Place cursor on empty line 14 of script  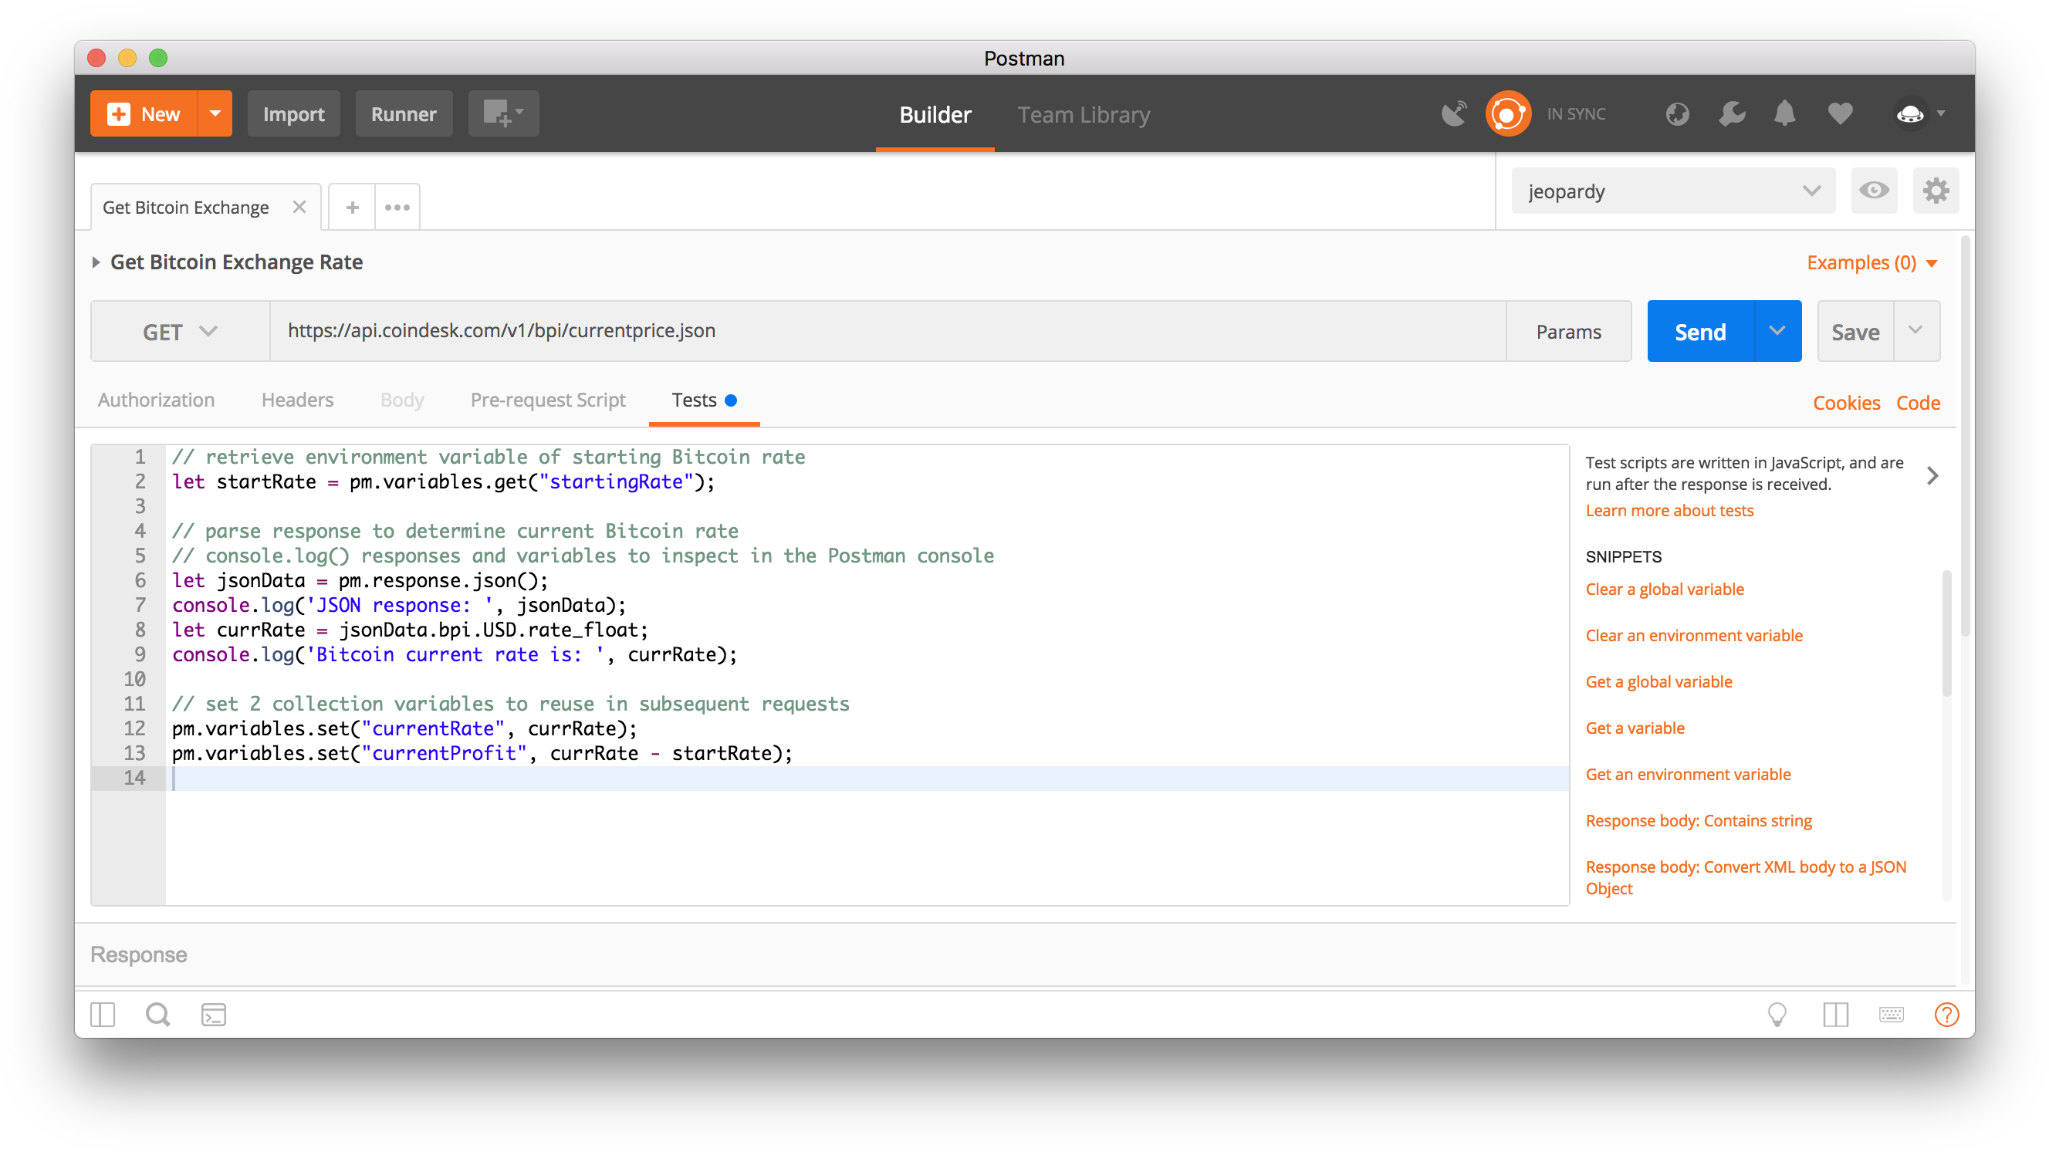[867, 778]
